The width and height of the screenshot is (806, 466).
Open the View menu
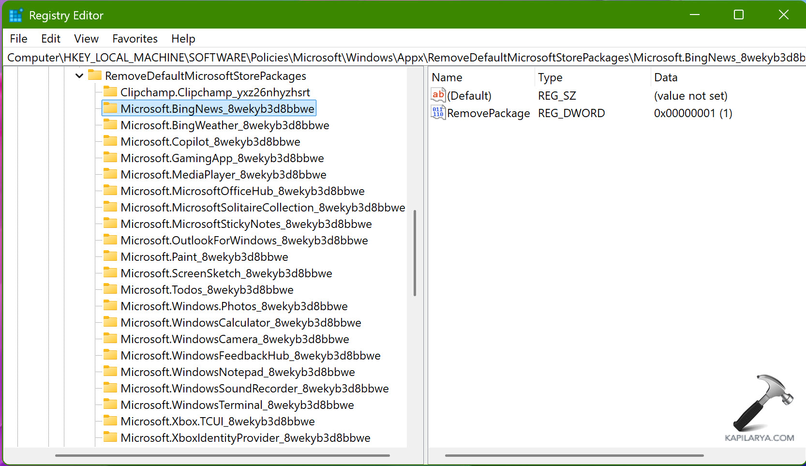(86, 39)
